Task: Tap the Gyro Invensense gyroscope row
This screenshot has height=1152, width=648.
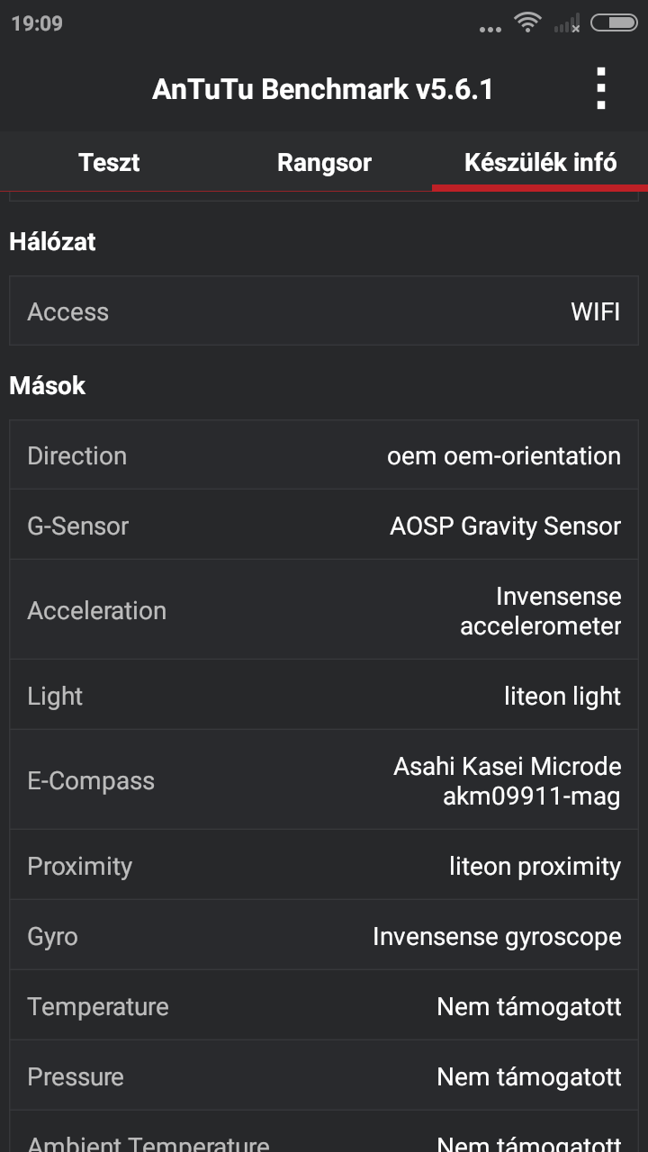Action: click(x=324, y=936)
